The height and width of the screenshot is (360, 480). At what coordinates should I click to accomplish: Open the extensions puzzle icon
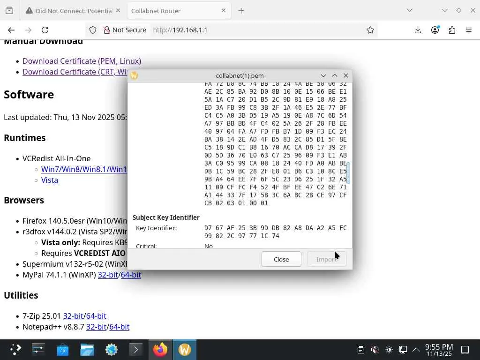pos(452,30)
